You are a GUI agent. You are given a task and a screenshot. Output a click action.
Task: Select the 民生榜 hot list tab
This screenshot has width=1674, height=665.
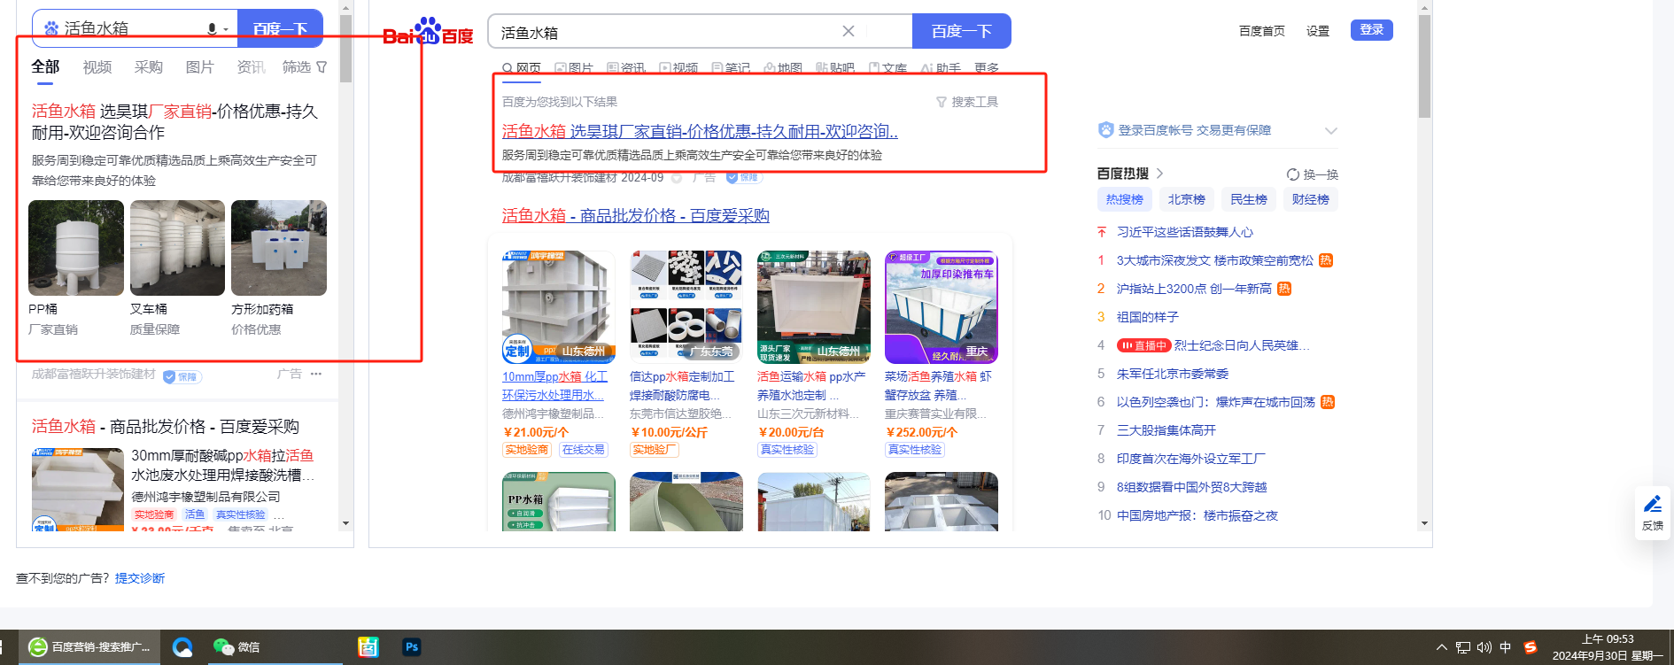click(1248, 199)
